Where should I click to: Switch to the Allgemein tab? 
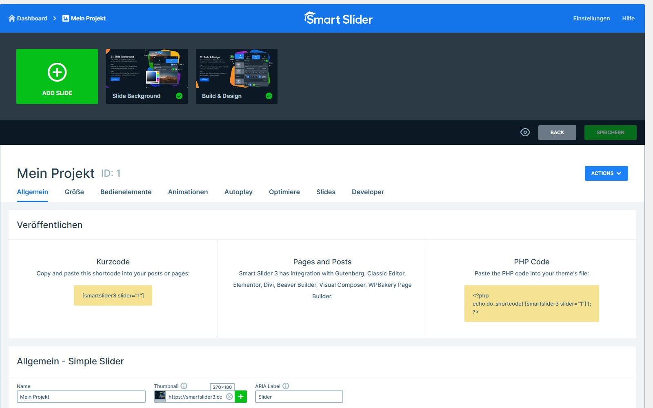[33, 192]
